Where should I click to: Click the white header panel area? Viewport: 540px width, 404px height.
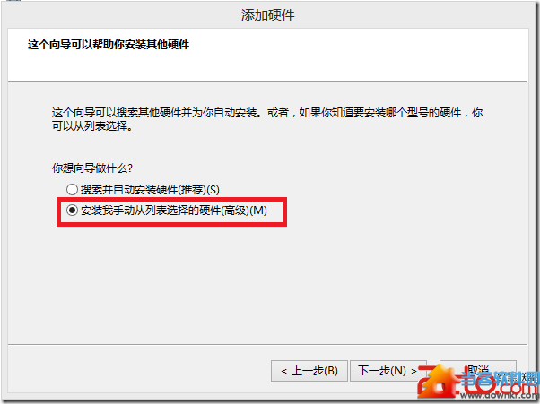(x=267, y=55)
